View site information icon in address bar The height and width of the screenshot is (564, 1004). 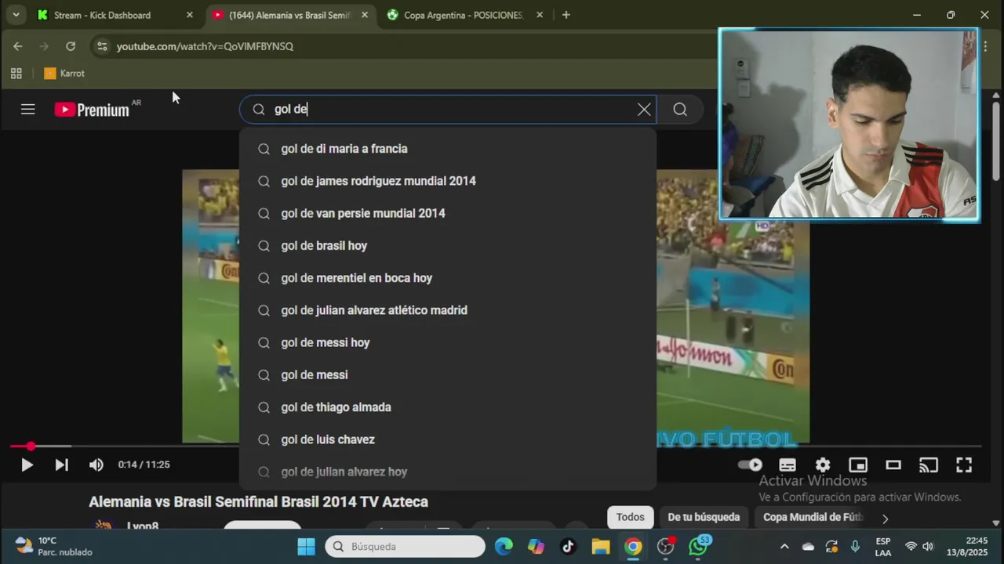[x=102, y=46]
